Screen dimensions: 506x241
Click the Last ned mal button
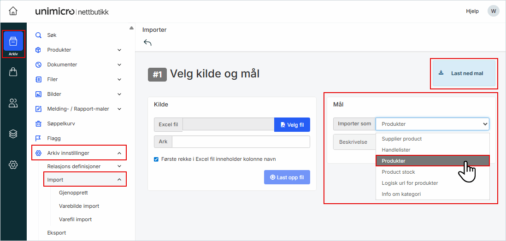pos(464,73)
